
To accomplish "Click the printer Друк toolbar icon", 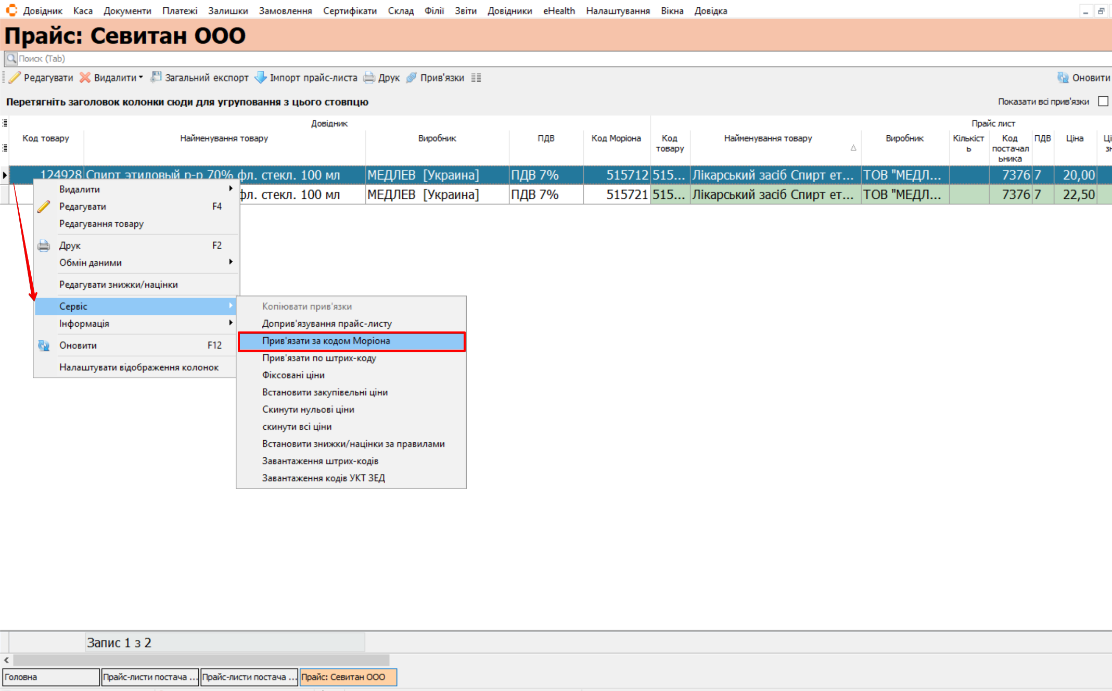I will (369, 78).
